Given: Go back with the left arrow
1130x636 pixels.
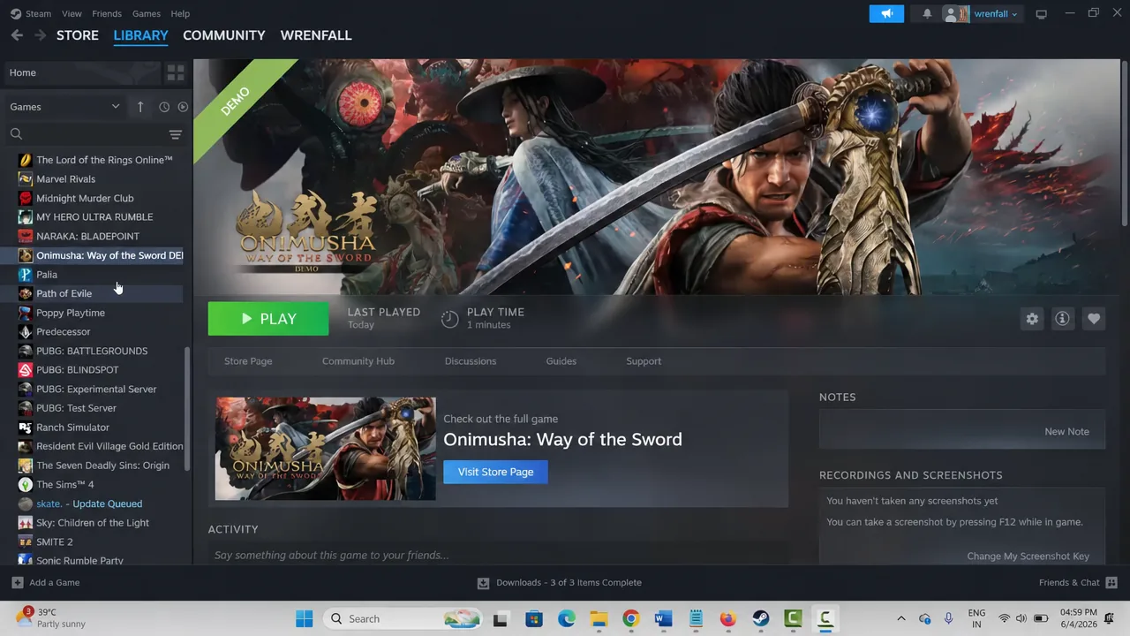Looking at the screenshot, I should pyautogui.click(x=17, y=35).
